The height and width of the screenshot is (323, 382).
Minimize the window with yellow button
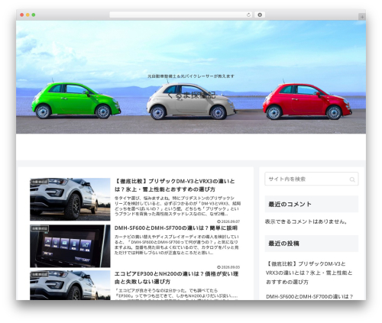click(x=28, y=15)
